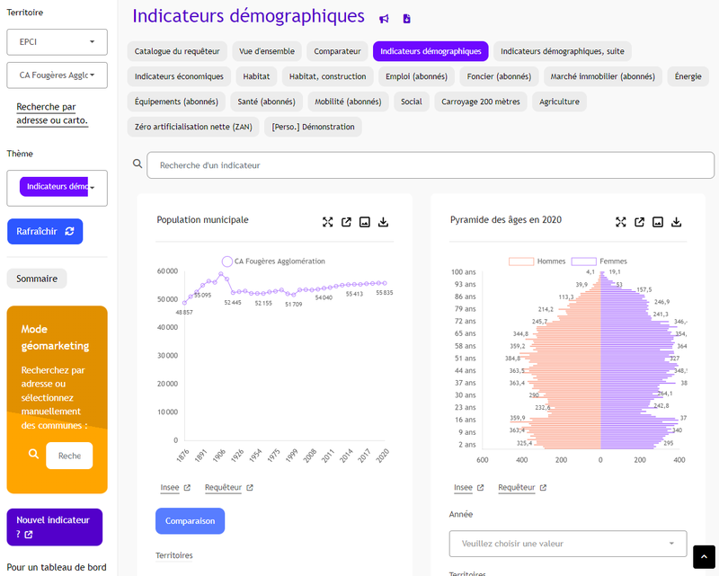Expand Population municipale chart to fullscreen

pos(328,222)
